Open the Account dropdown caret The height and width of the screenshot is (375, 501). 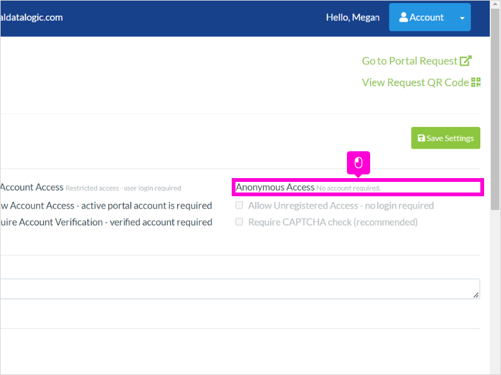coord(462,18)
